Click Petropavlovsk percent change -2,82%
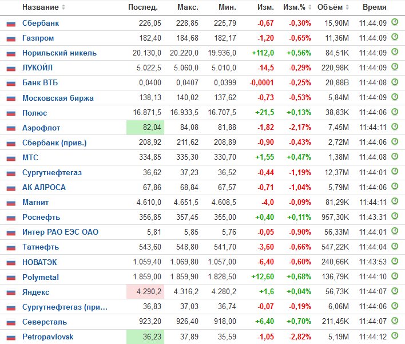 pos(300,337)
